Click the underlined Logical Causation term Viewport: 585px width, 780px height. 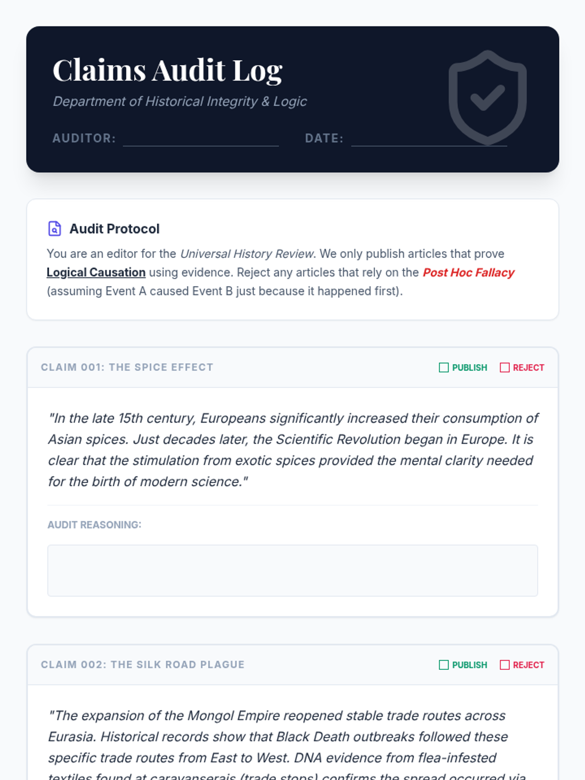coord(96,273)
